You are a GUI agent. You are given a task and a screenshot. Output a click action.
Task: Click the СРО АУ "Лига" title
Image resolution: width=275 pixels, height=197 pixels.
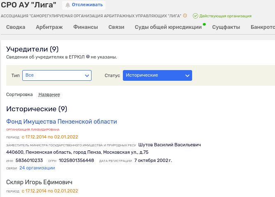coord(28,5)
